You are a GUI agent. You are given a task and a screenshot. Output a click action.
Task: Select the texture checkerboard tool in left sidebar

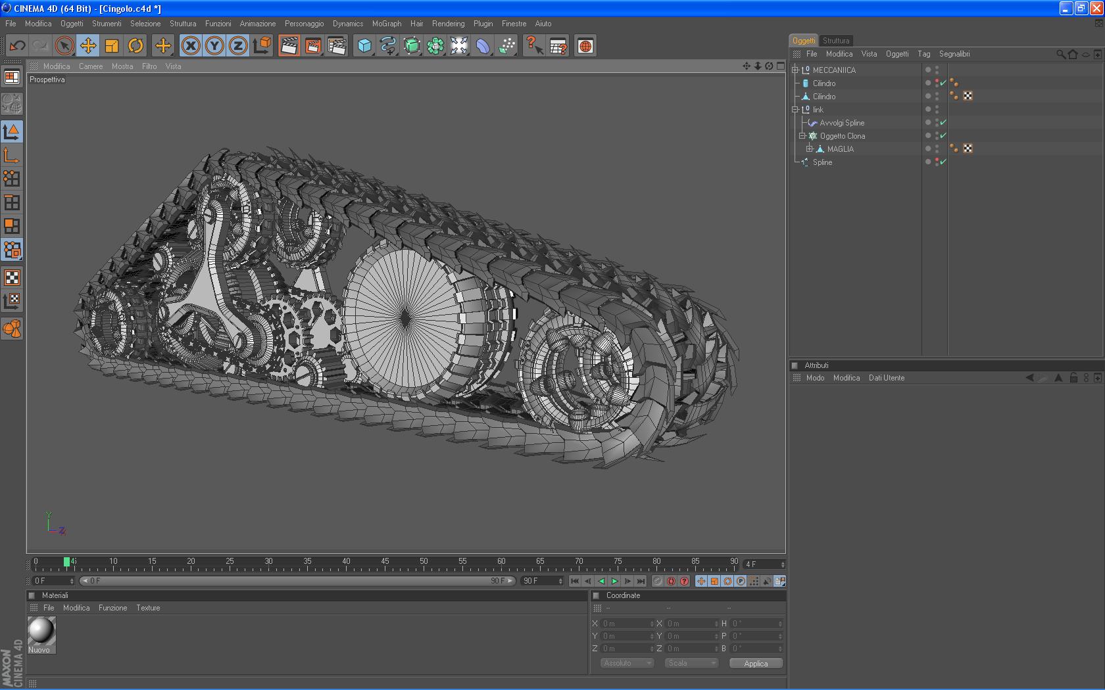click(12, 277)
